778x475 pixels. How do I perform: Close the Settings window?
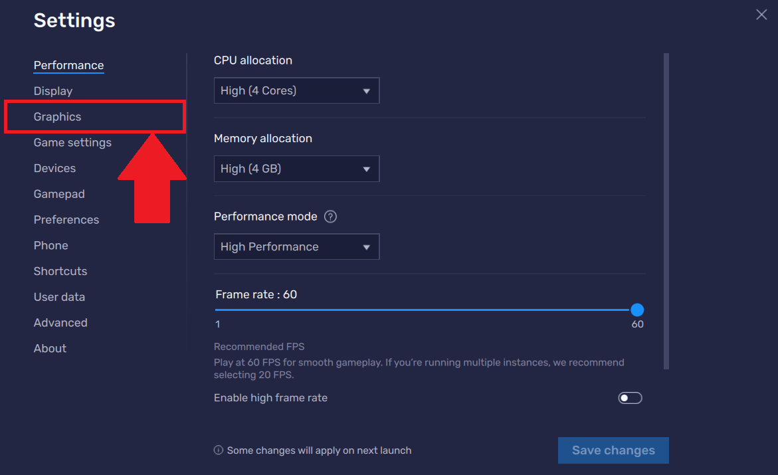click(761, 14)
